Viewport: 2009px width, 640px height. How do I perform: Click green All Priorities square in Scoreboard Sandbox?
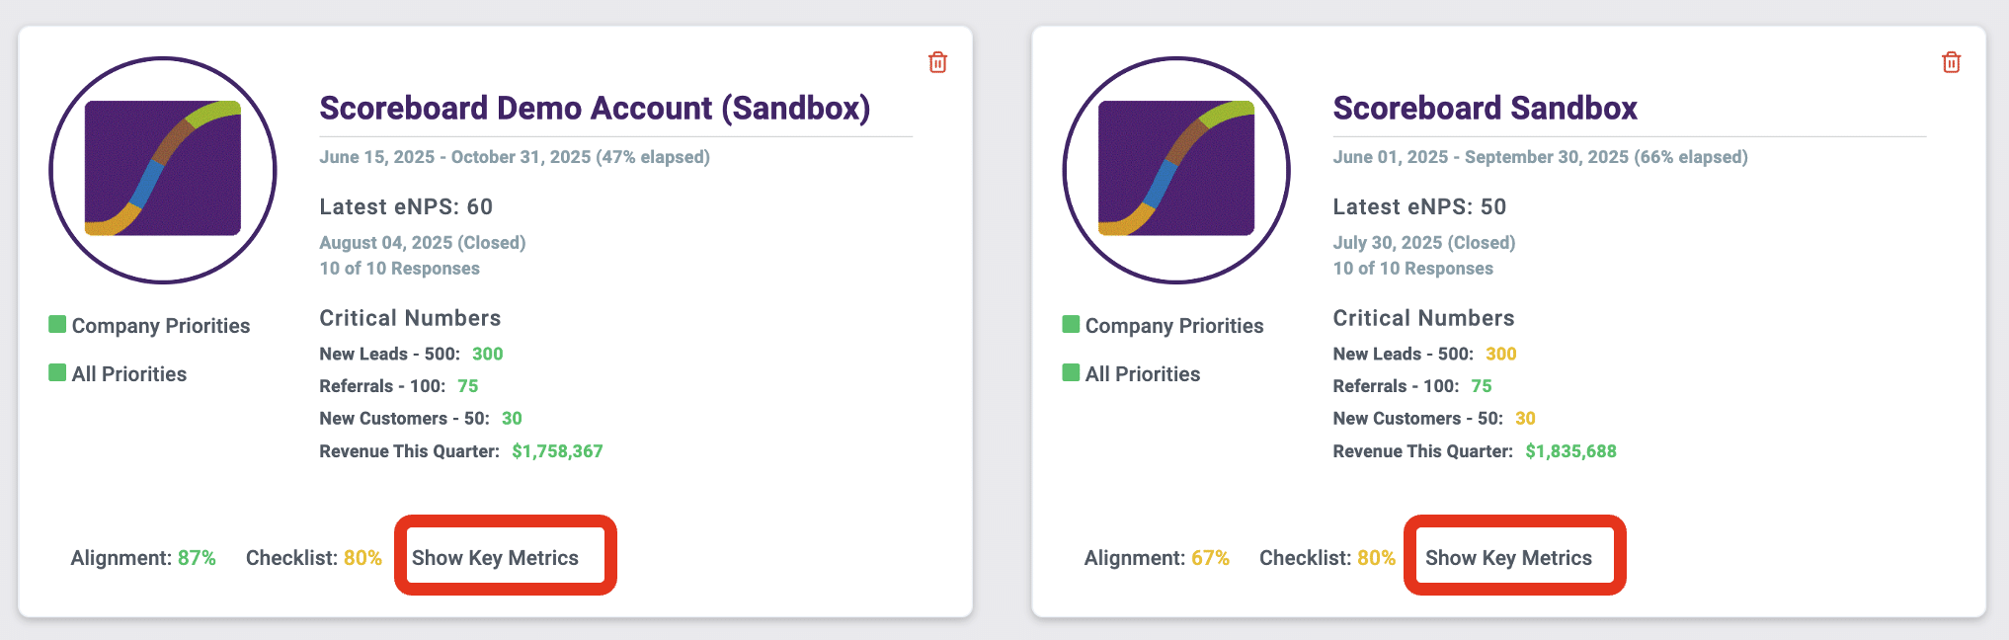tap(1072, 372)
